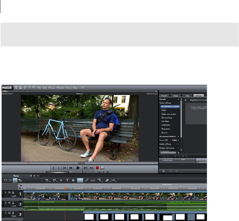Toggle object snapping magnet button
Image resolution: width=239 pixels, height=221 pixels.
pyautogui.click(x=80, y=180)
